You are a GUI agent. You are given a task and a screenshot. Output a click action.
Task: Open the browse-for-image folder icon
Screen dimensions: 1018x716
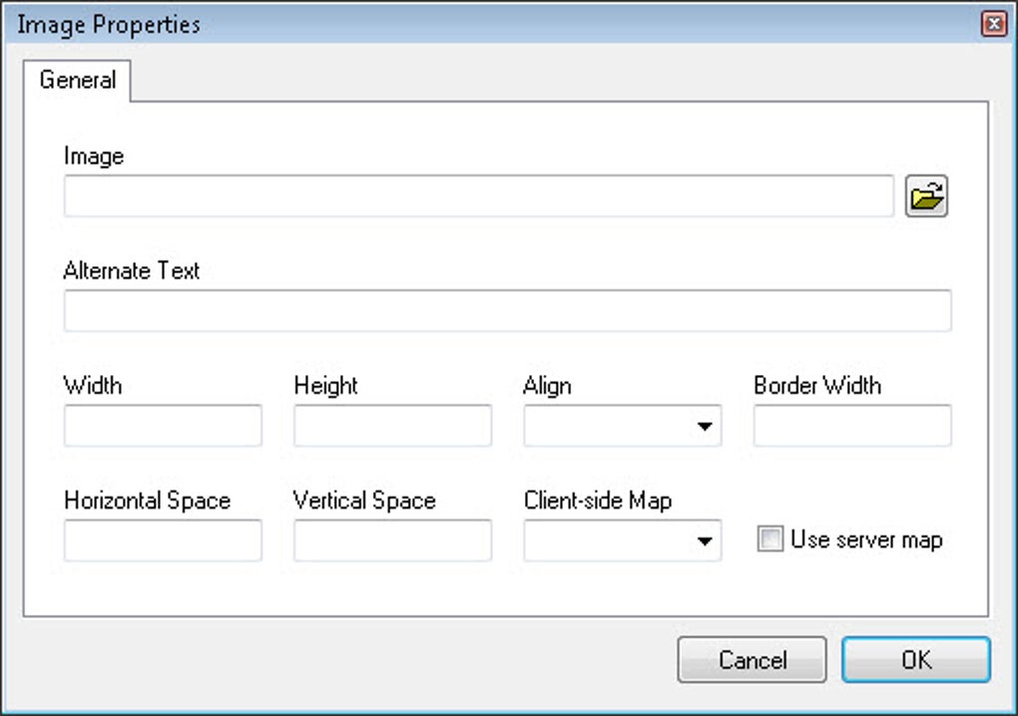926,195
